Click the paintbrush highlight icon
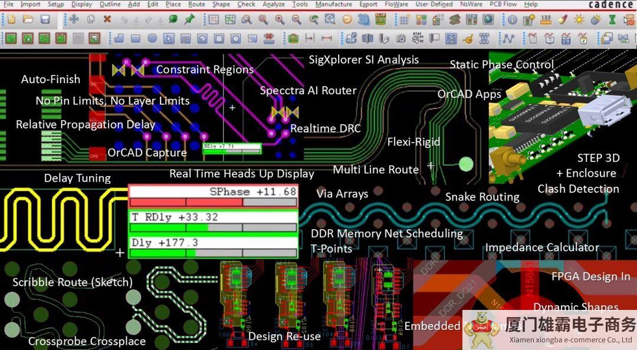 (563, 19)
